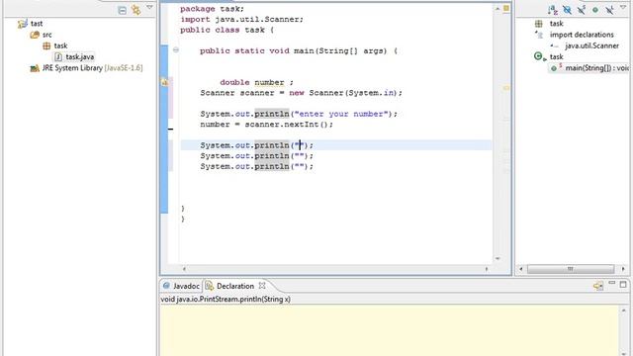Collapse all in Package Explorer toolbar
Image resolution: width=633 pixels, height=356 pixels.
coord(123,11)
